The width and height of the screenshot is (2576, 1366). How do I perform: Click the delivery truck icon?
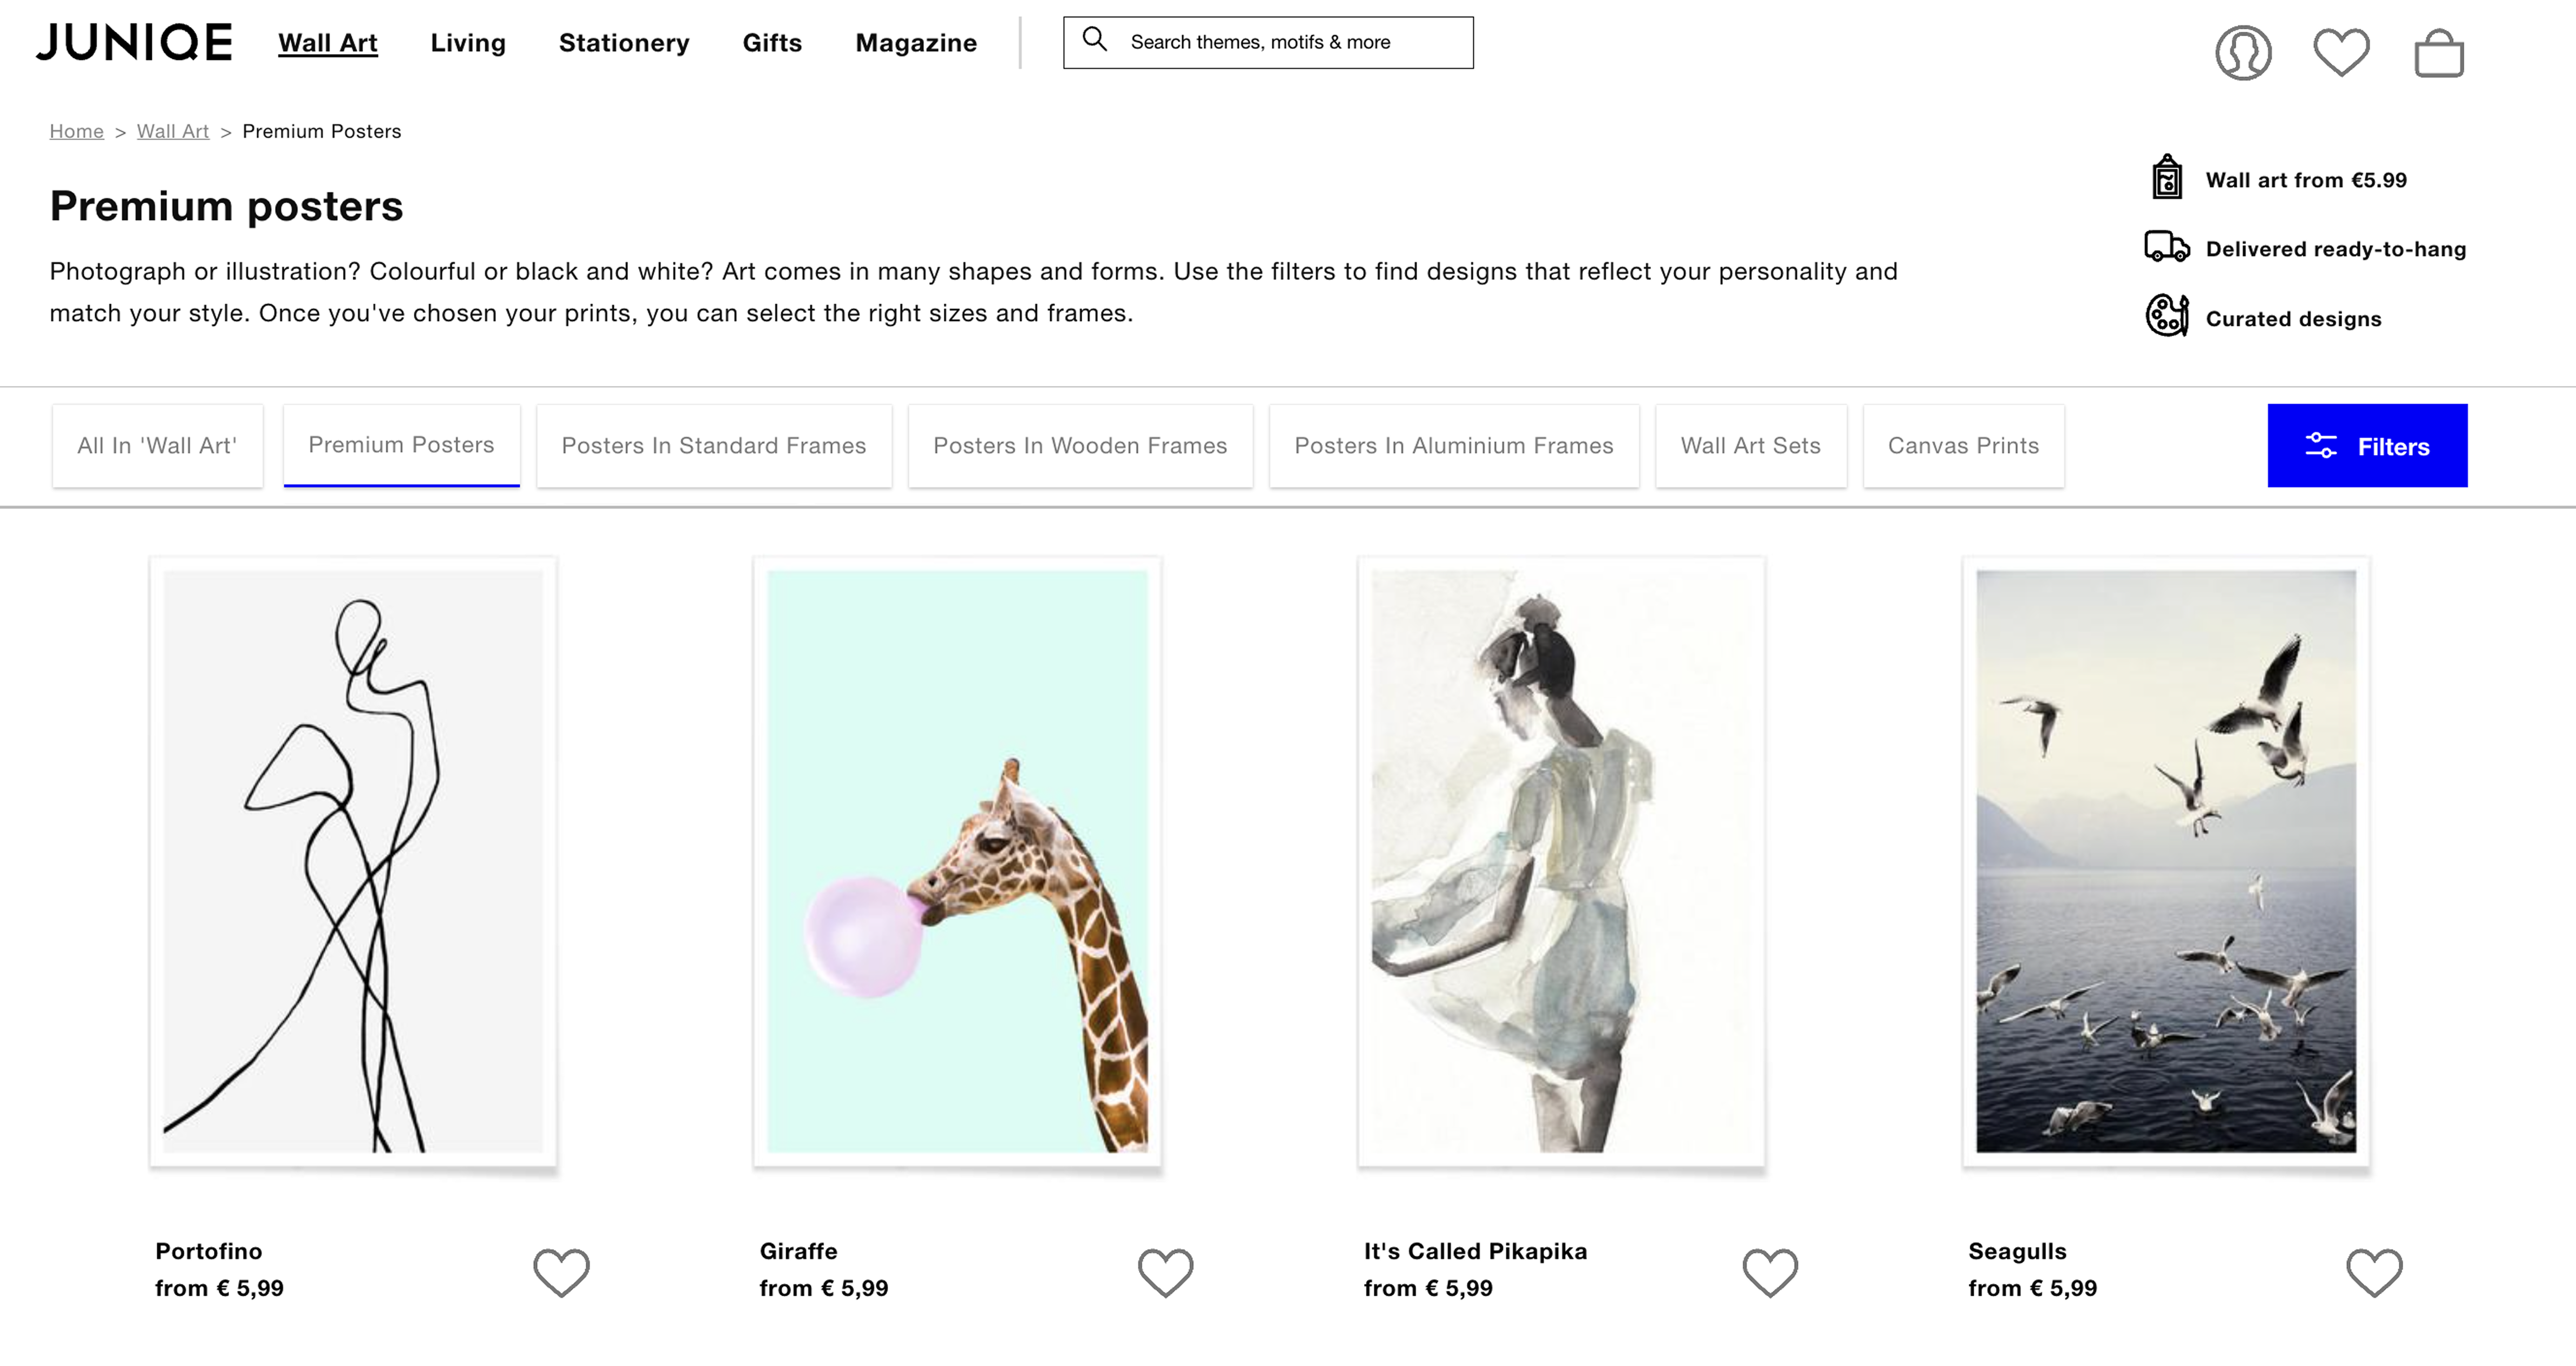tap(2166, 247)
